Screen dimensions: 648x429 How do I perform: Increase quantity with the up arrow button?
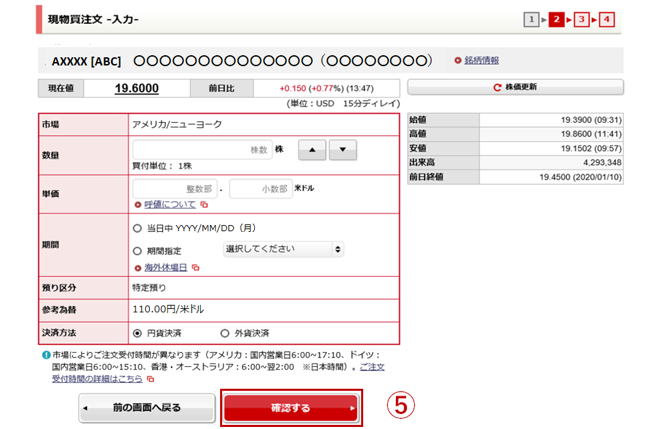[312, 150]
